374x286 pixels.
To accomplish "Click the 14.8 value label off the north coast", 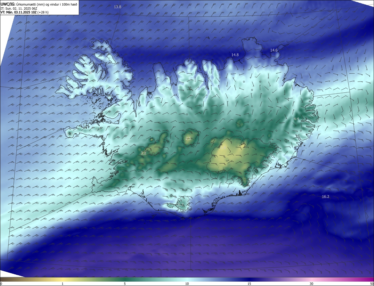I will pyautogui.click(x=235, y=55).
